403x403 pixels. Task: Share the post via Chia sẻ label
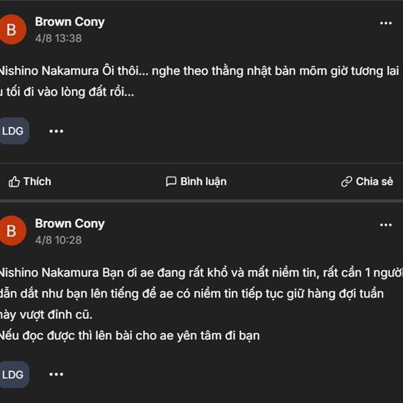(375, 181)
